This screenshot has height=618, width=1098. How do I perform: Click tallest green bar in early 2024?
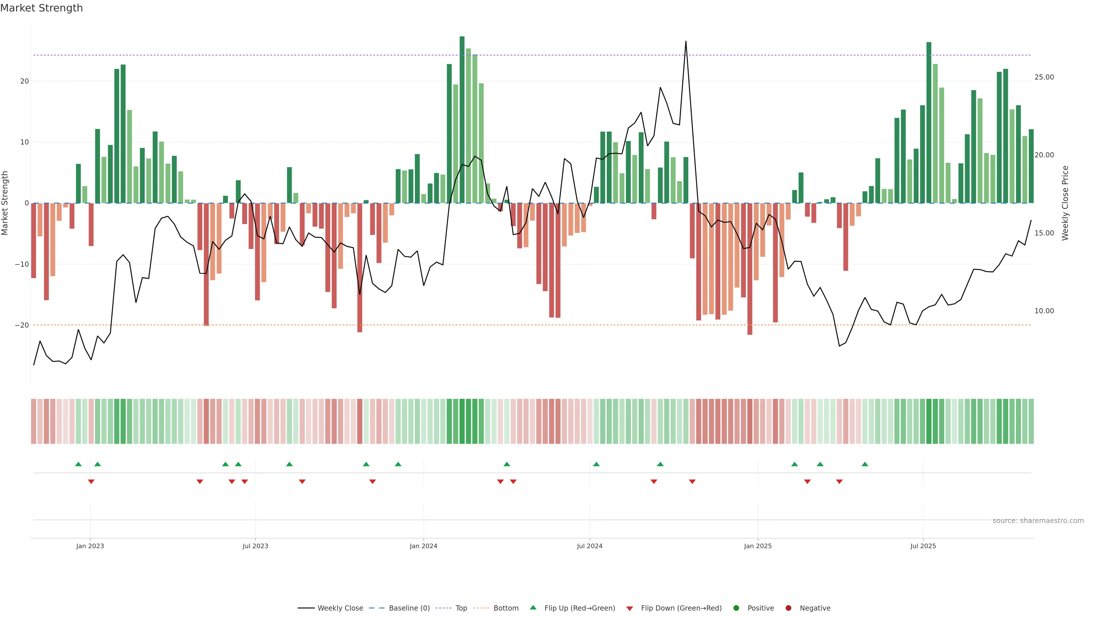point(462,119)
